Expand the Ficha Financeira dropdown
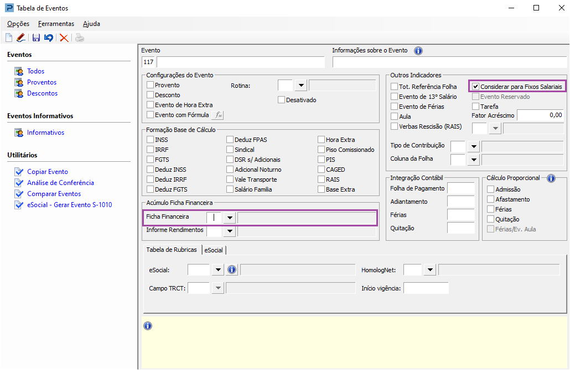Viewport: 570px width, 370px height. click(x=229, y=218)
